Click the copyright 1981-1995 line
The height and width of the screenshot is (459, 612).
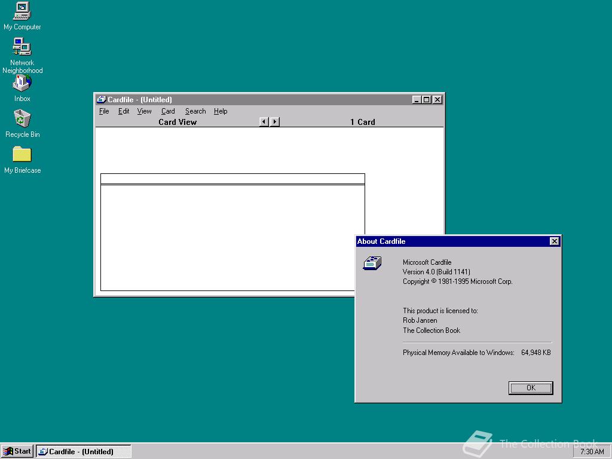coord(457,281)
